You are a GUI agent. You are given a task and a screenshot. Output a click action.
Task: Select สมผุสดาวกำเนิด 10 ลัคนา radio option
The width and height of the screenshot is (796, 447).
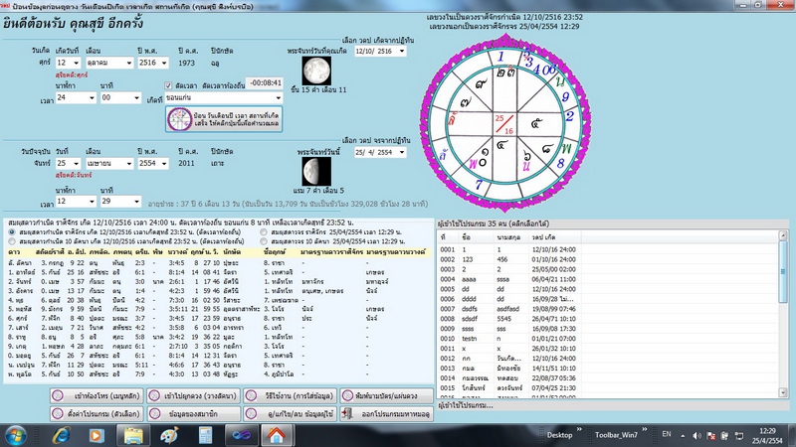tap(12, 241)
